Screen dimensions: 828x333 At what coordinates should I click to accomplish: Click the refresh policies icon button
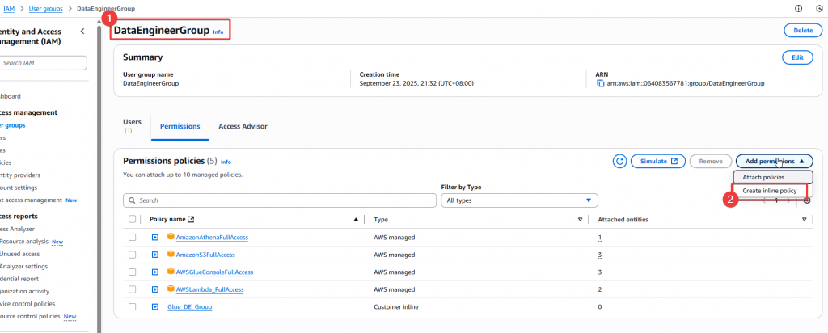[620, 161]
